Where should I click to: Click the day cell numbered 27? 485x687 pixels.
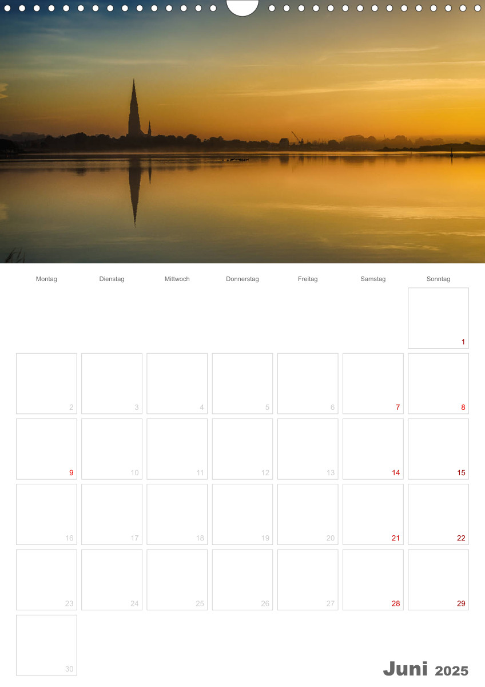click(x=308, y=580)
